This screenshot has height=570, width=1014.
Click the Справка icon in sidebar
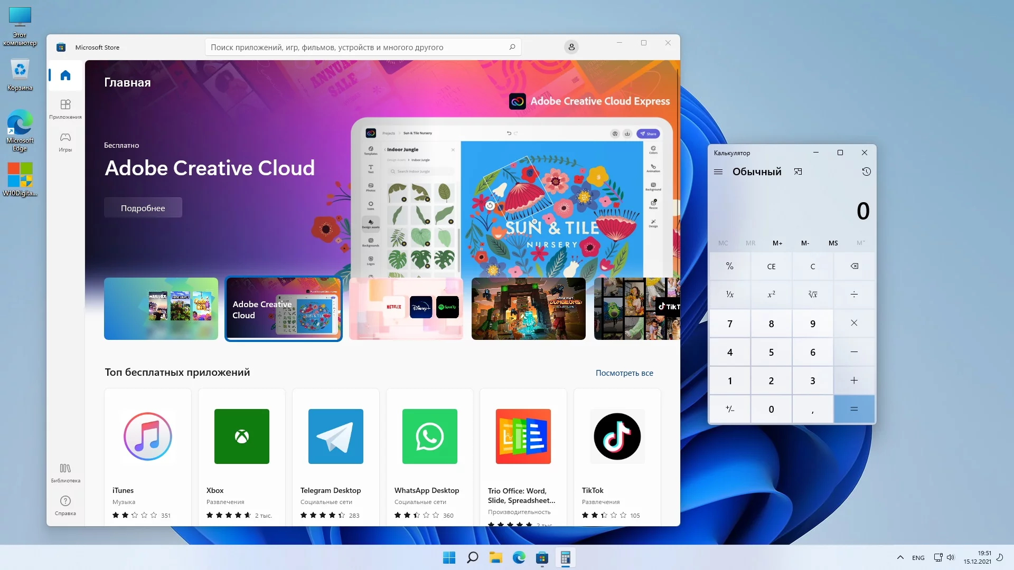[65, 501]
